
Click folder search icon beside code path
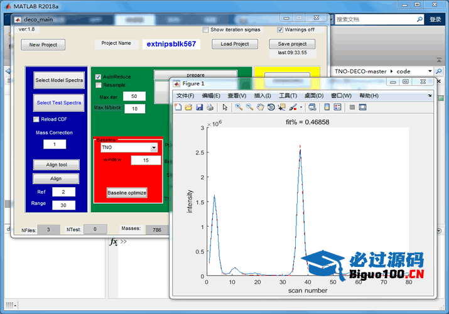click(438, 71)
